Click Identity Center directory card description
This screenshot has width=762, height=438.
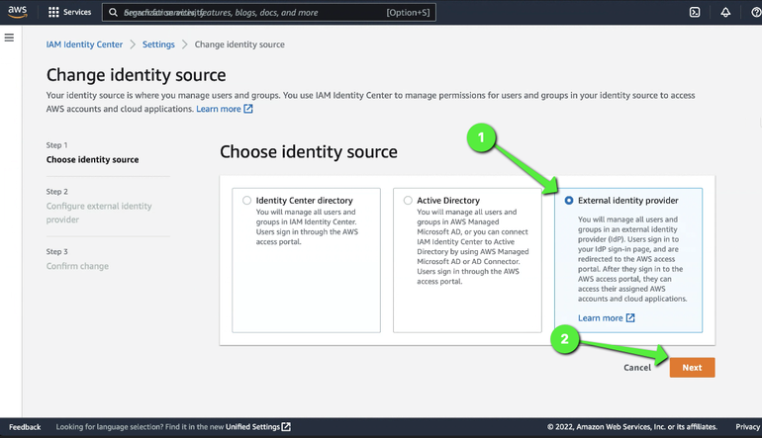[307, 226]
